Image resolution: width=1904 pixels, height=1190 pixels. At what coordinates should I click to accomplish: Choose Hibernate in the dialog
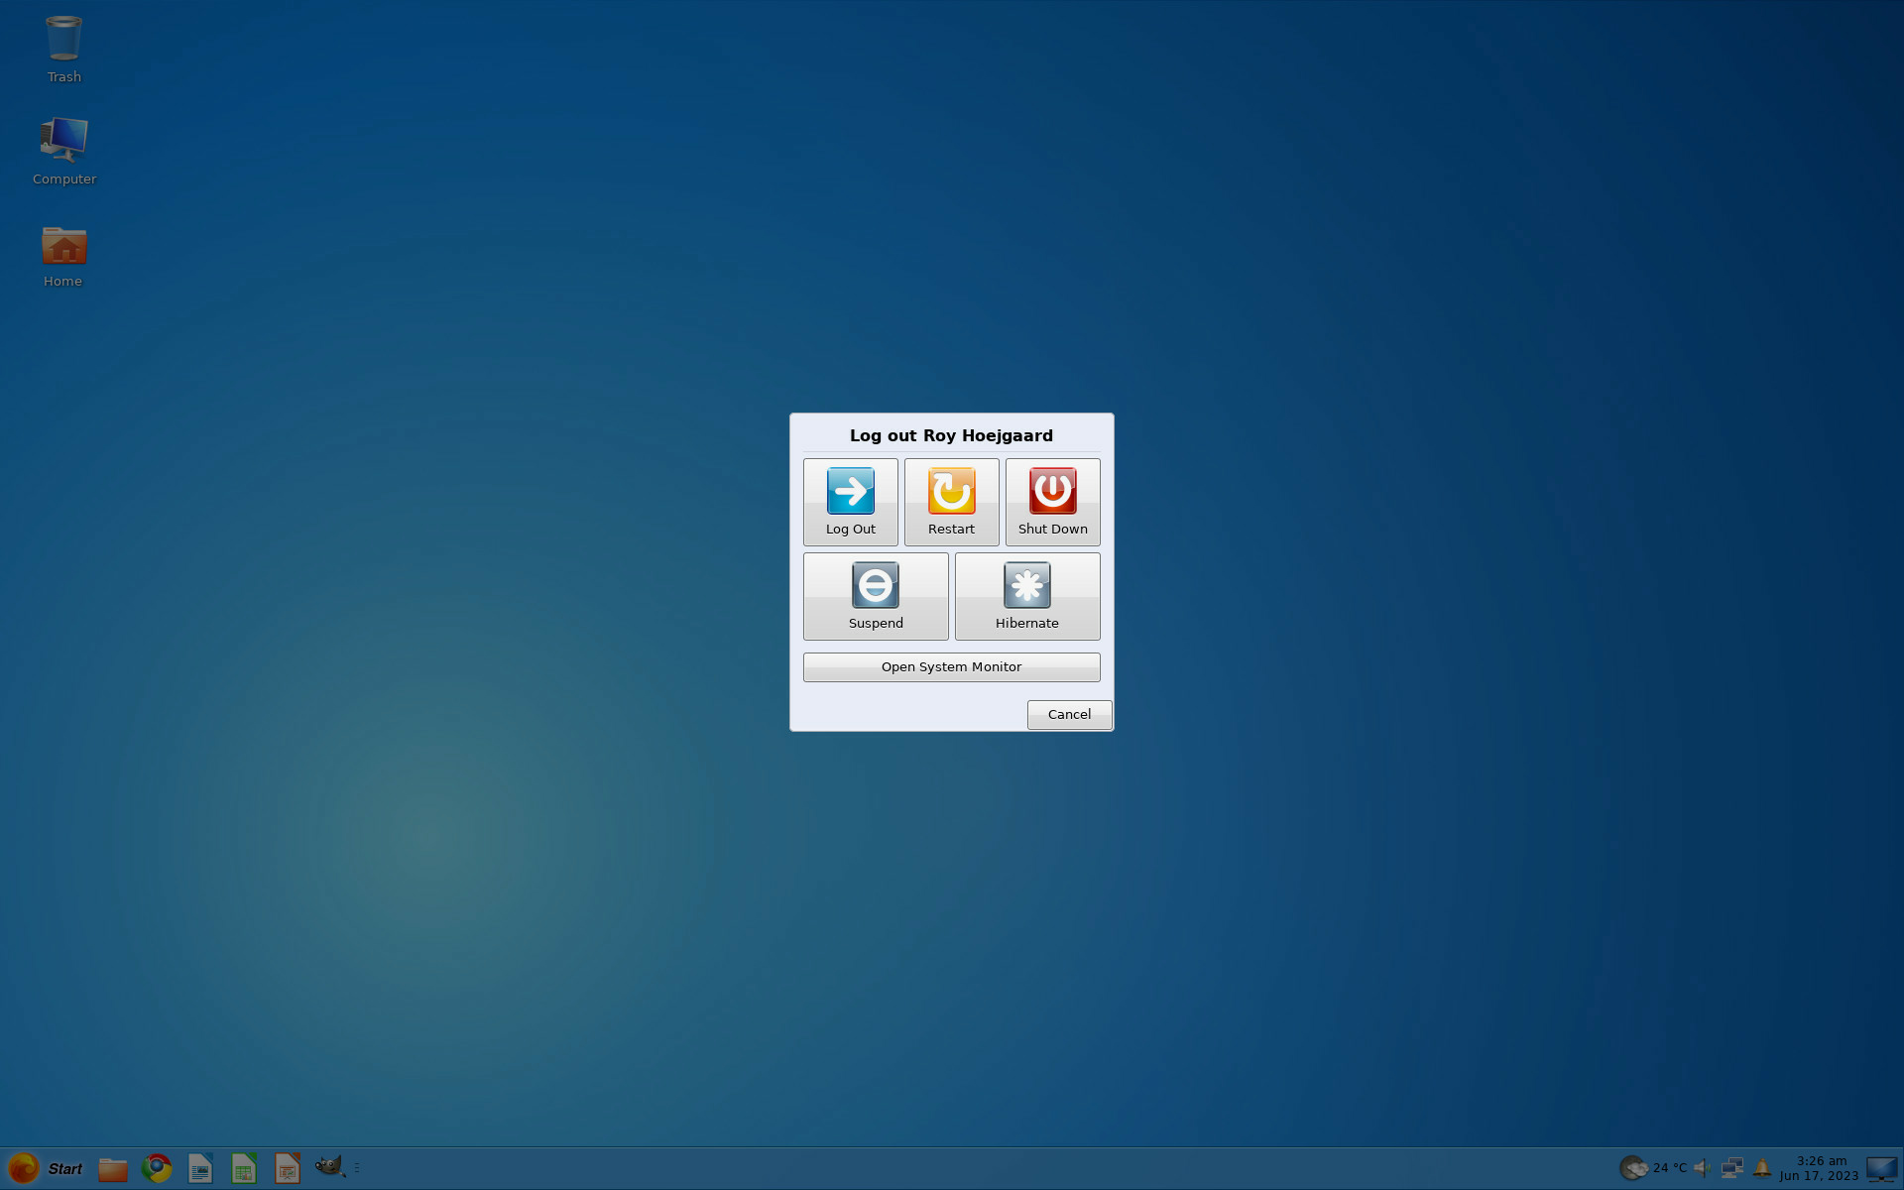click(1027, 596)
